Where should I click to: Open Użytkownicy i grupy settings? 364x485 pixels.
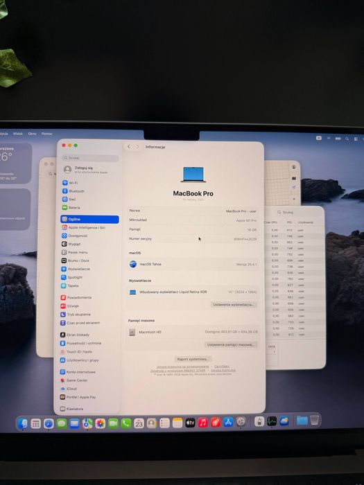pyautogui.click(x=79, y=360)
